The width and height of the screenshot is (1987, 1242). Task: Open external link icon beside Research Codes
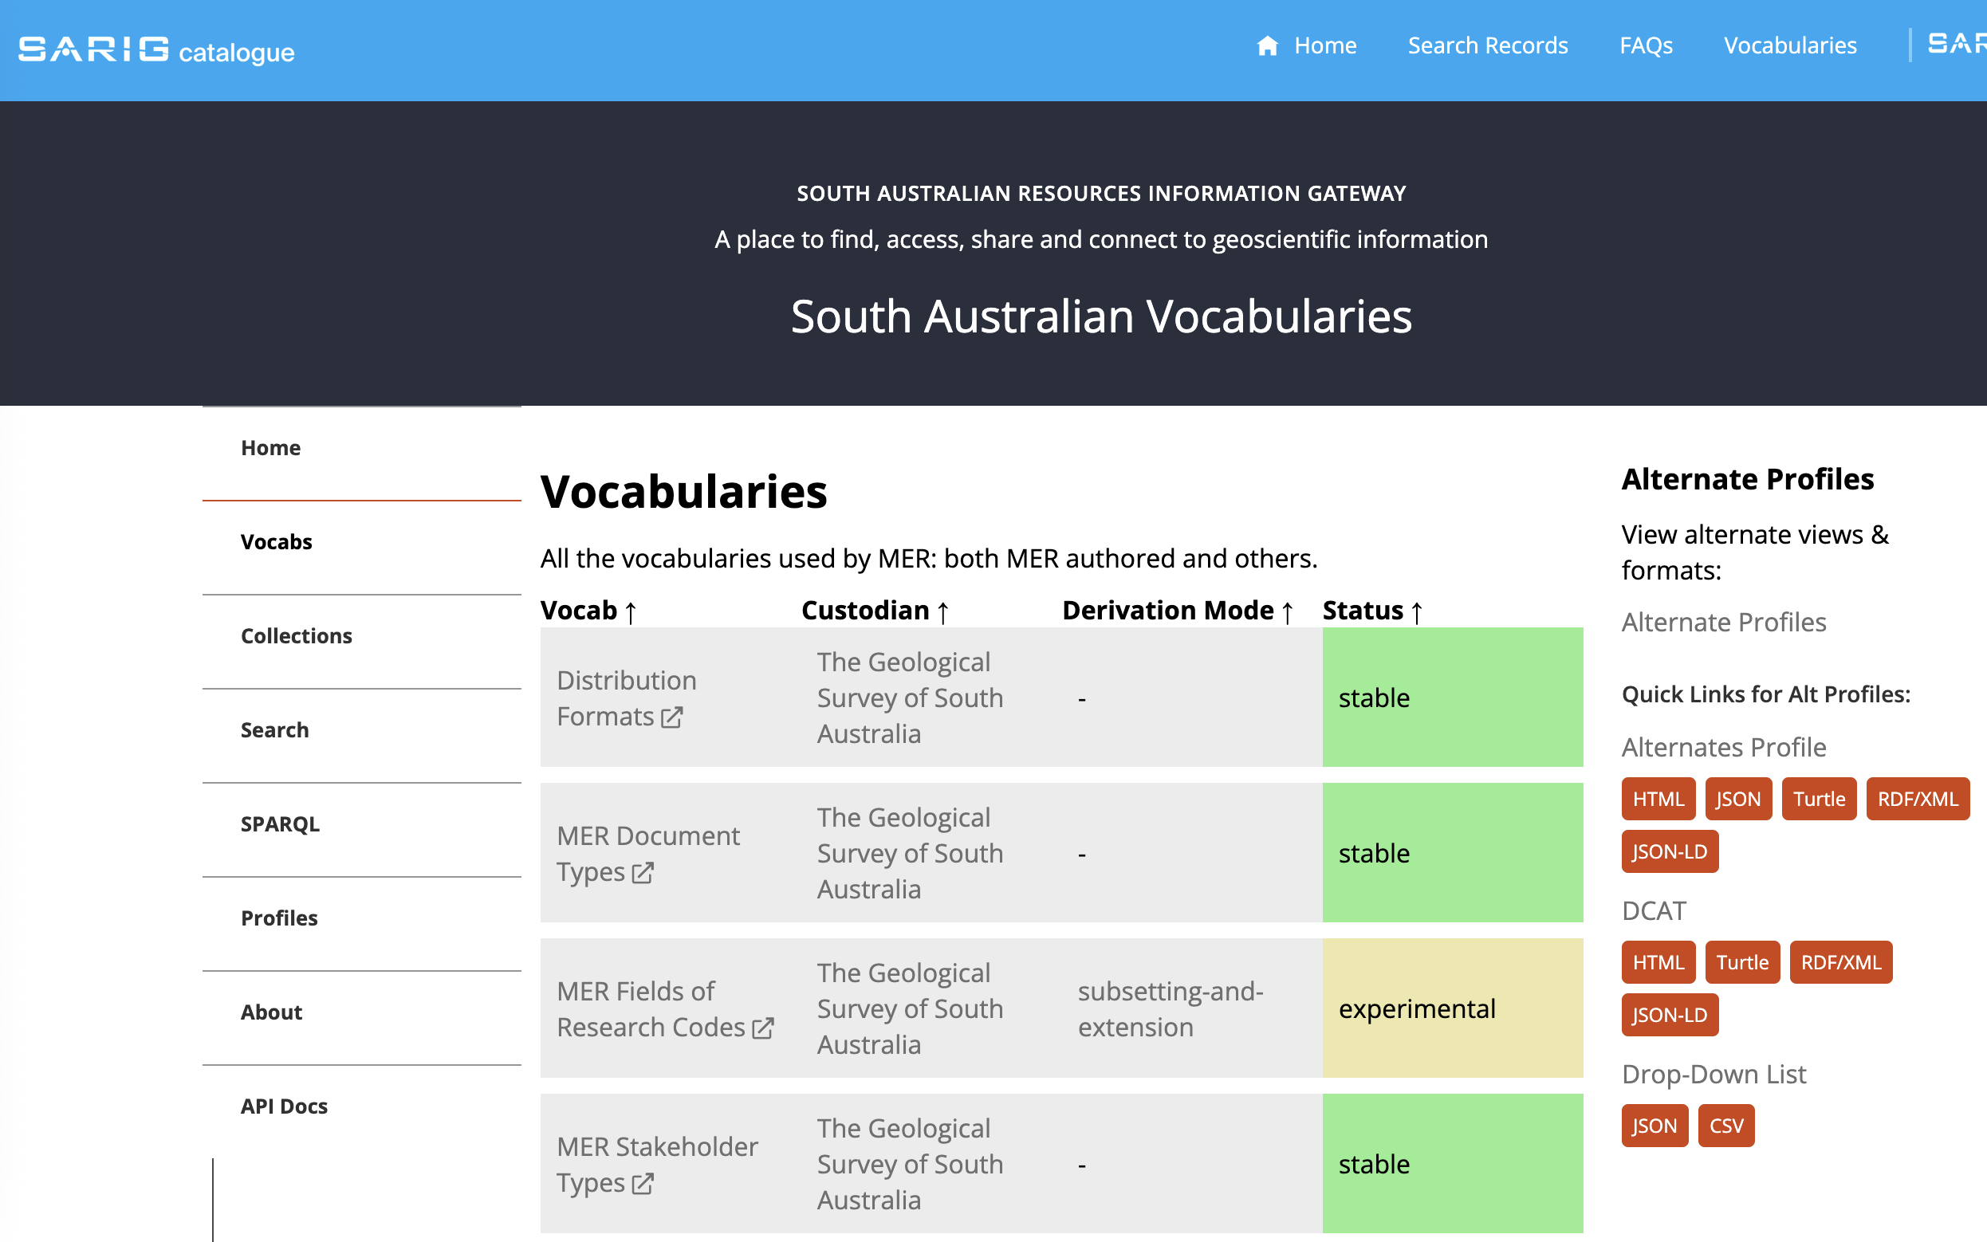click(x=763, y=1028)
